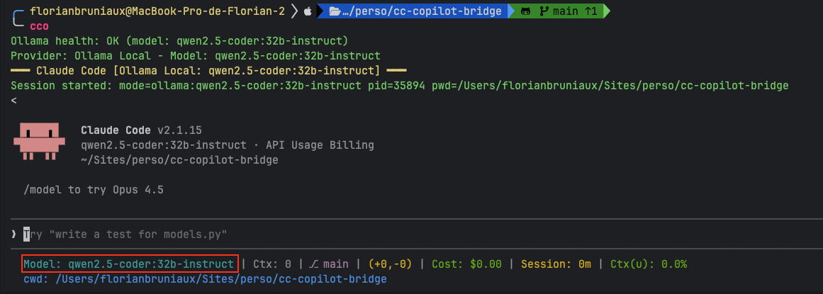Click the branch icon in the status line
This screenshot has width=823, height=294.
coord(313,264)
